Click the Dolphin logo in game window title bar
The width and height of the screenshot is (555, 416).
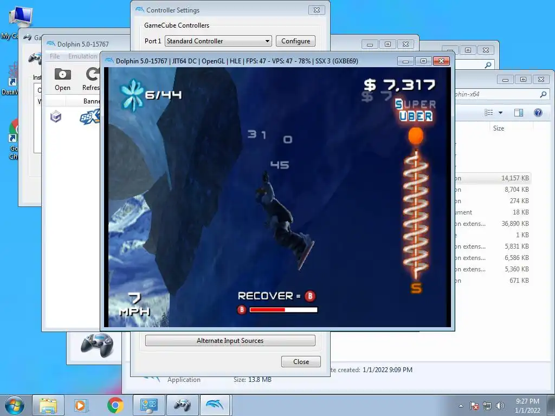[x=109, y=61]
